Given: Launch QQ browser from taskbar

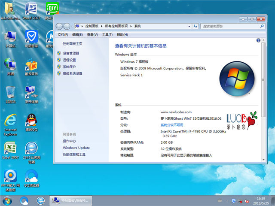Looking at the screenshot, I should (24, 201).
